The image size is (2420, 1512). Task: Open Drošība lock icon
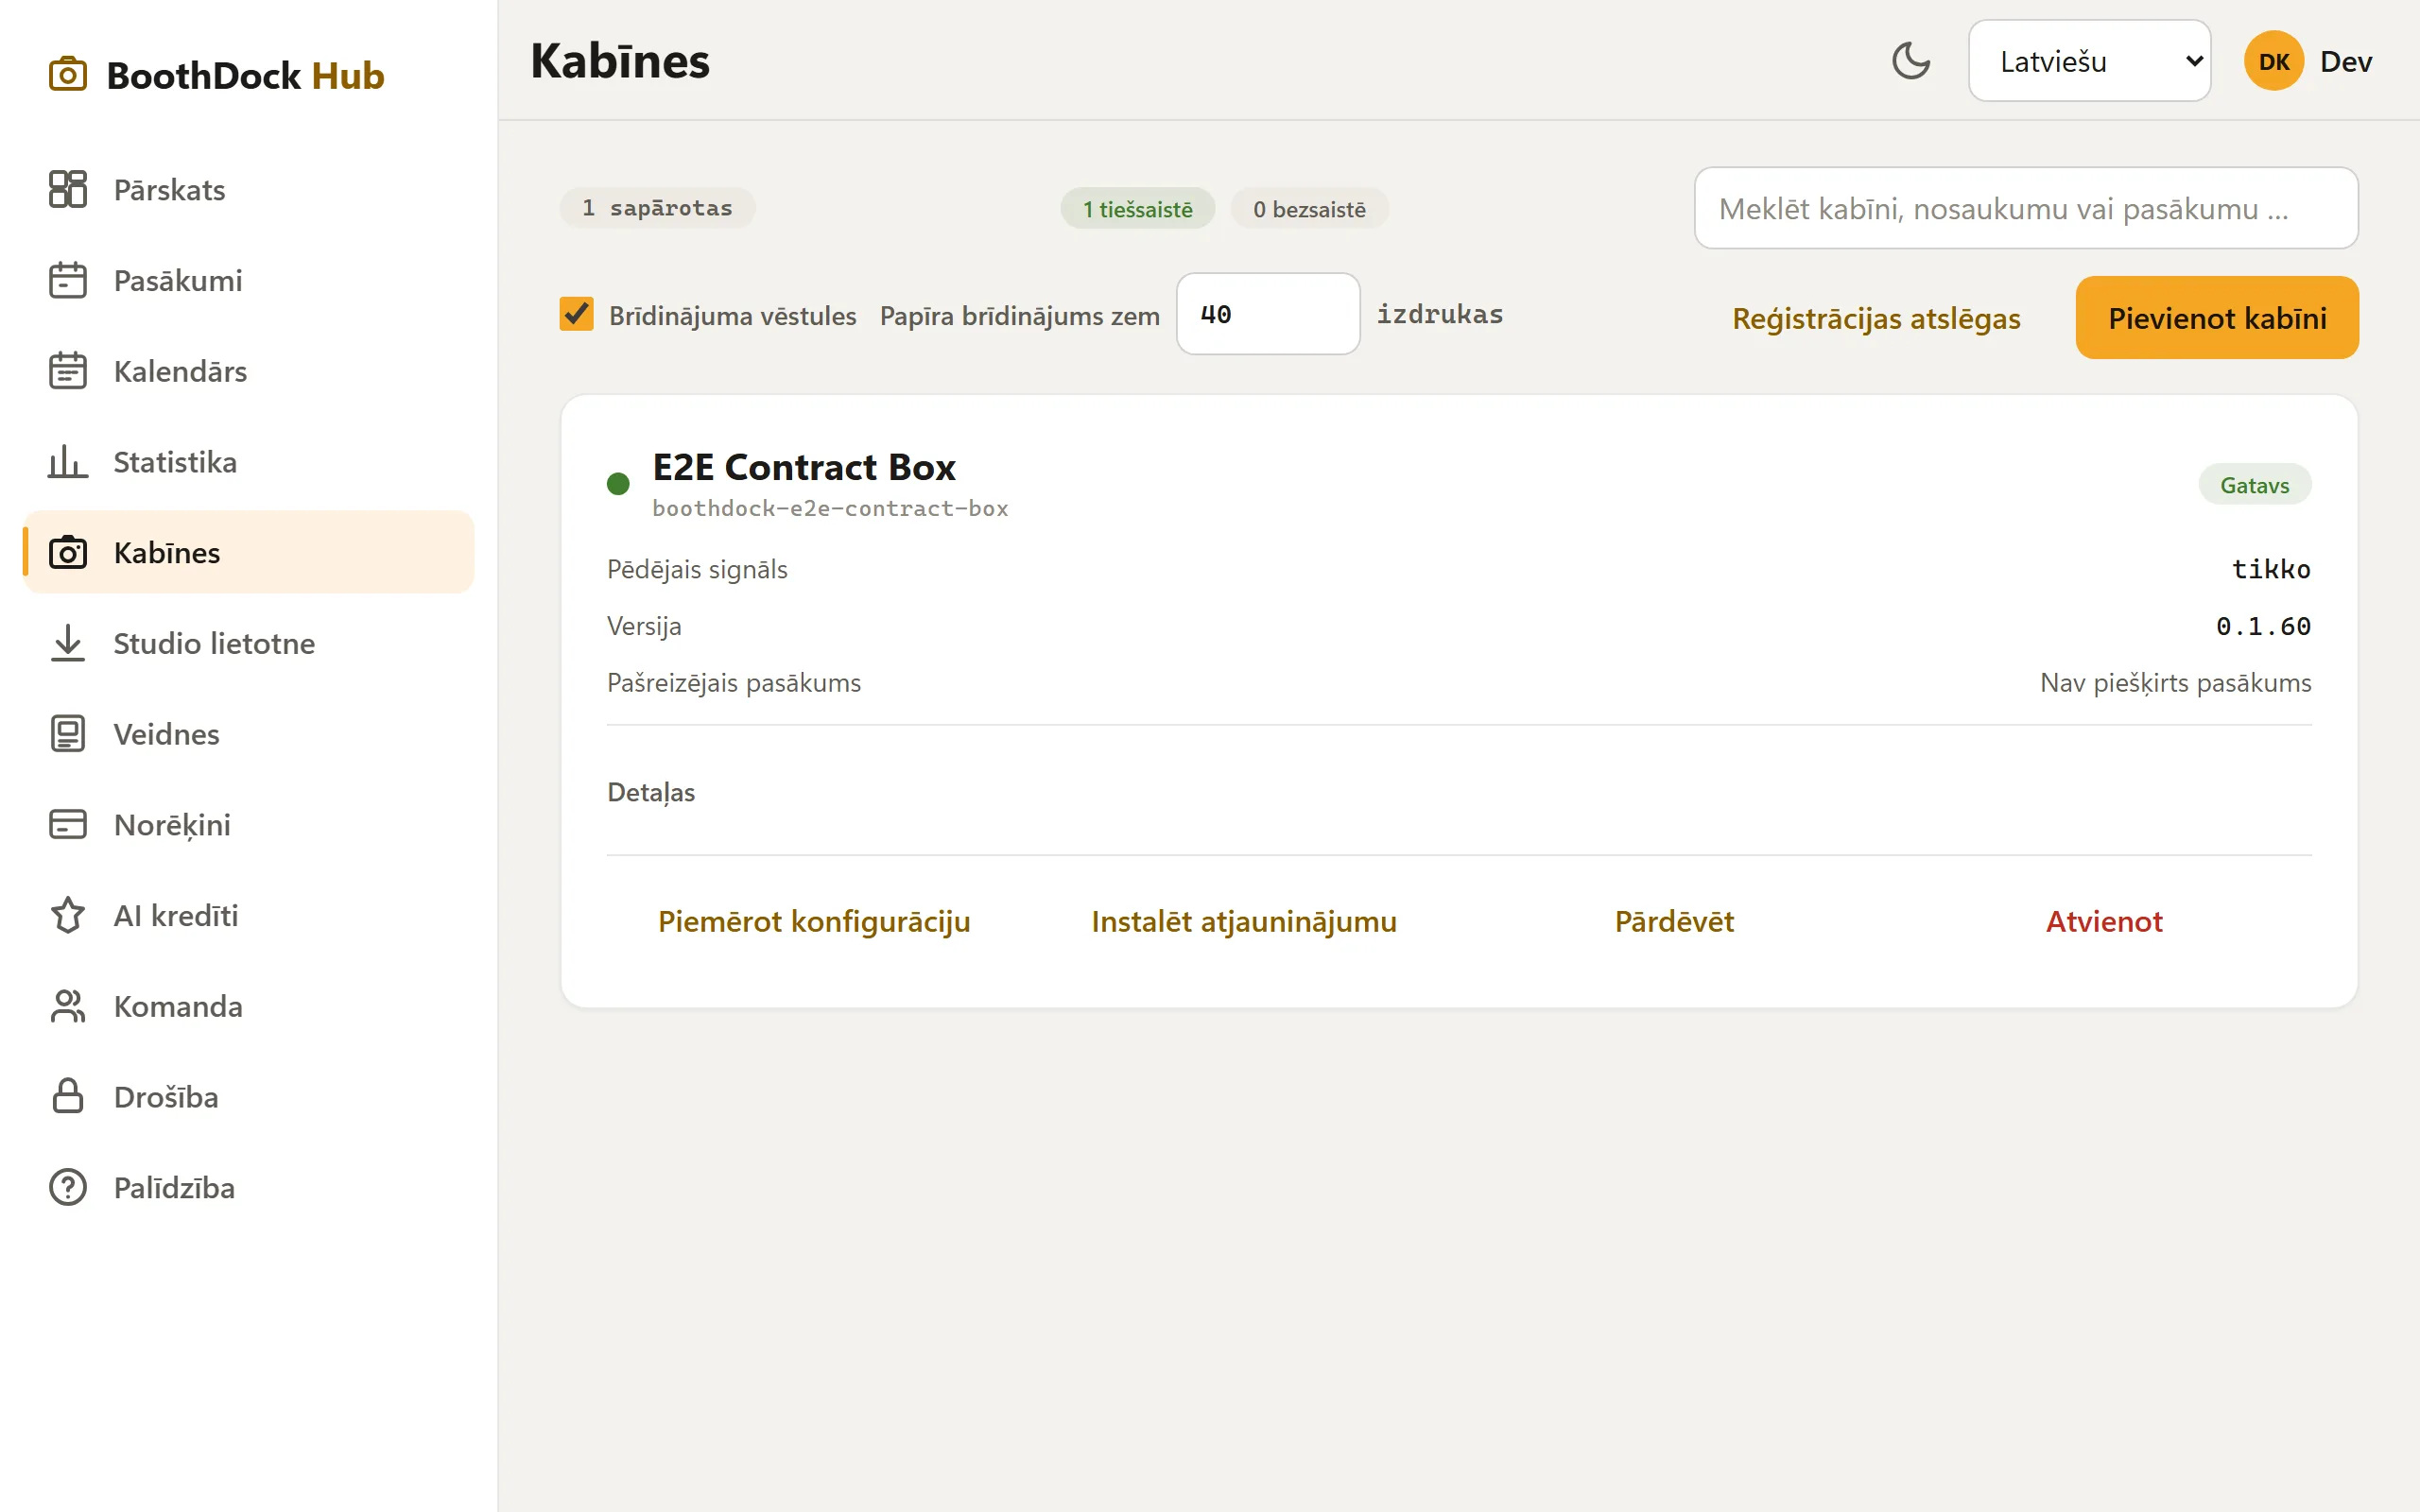68,1097
